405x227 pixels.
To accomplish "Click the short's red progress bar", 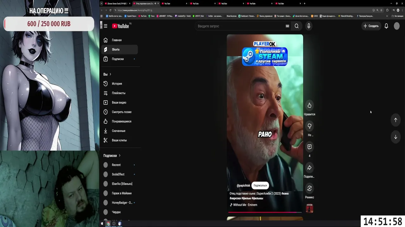I will pyautogui.click(x=265, y=212).
